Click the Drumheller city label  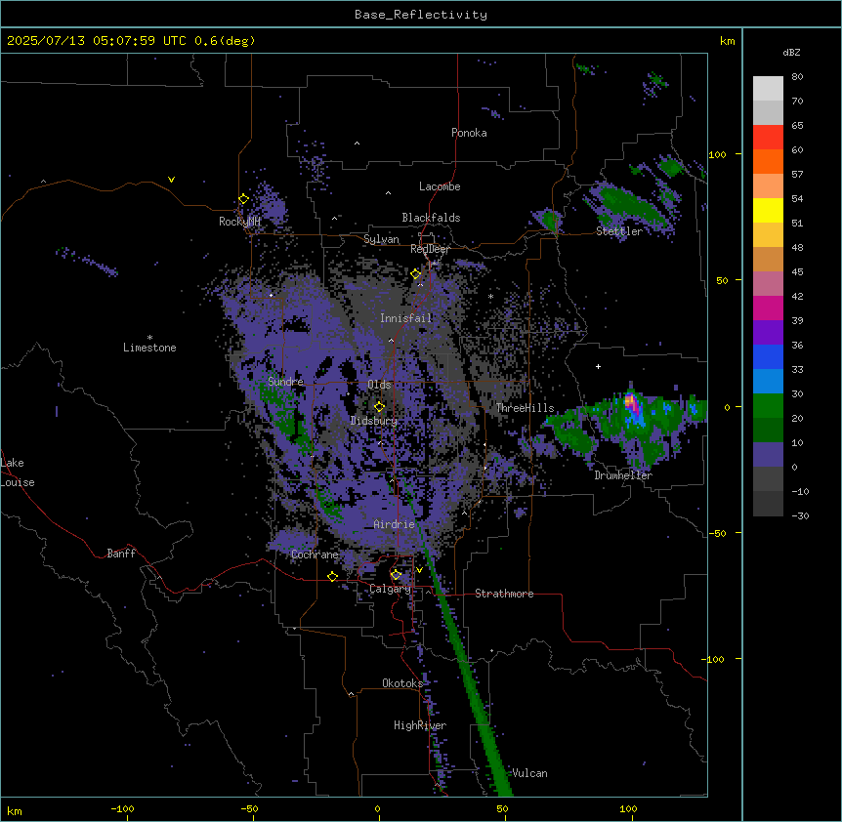click(623, 475)
